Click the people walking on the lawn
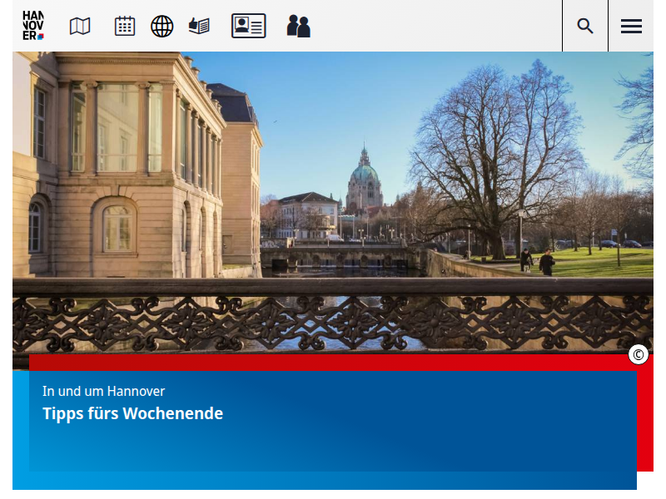The width and height of the screenshot is (666, 499). [x=537, y=260]
